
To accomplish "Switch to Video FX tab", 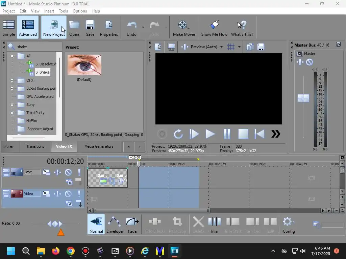I will 64,146.
